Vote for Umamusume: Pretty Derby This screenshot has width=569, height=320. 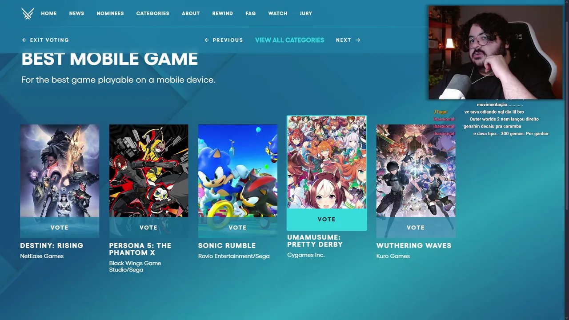pyautogui.click(x=327, y=220)
